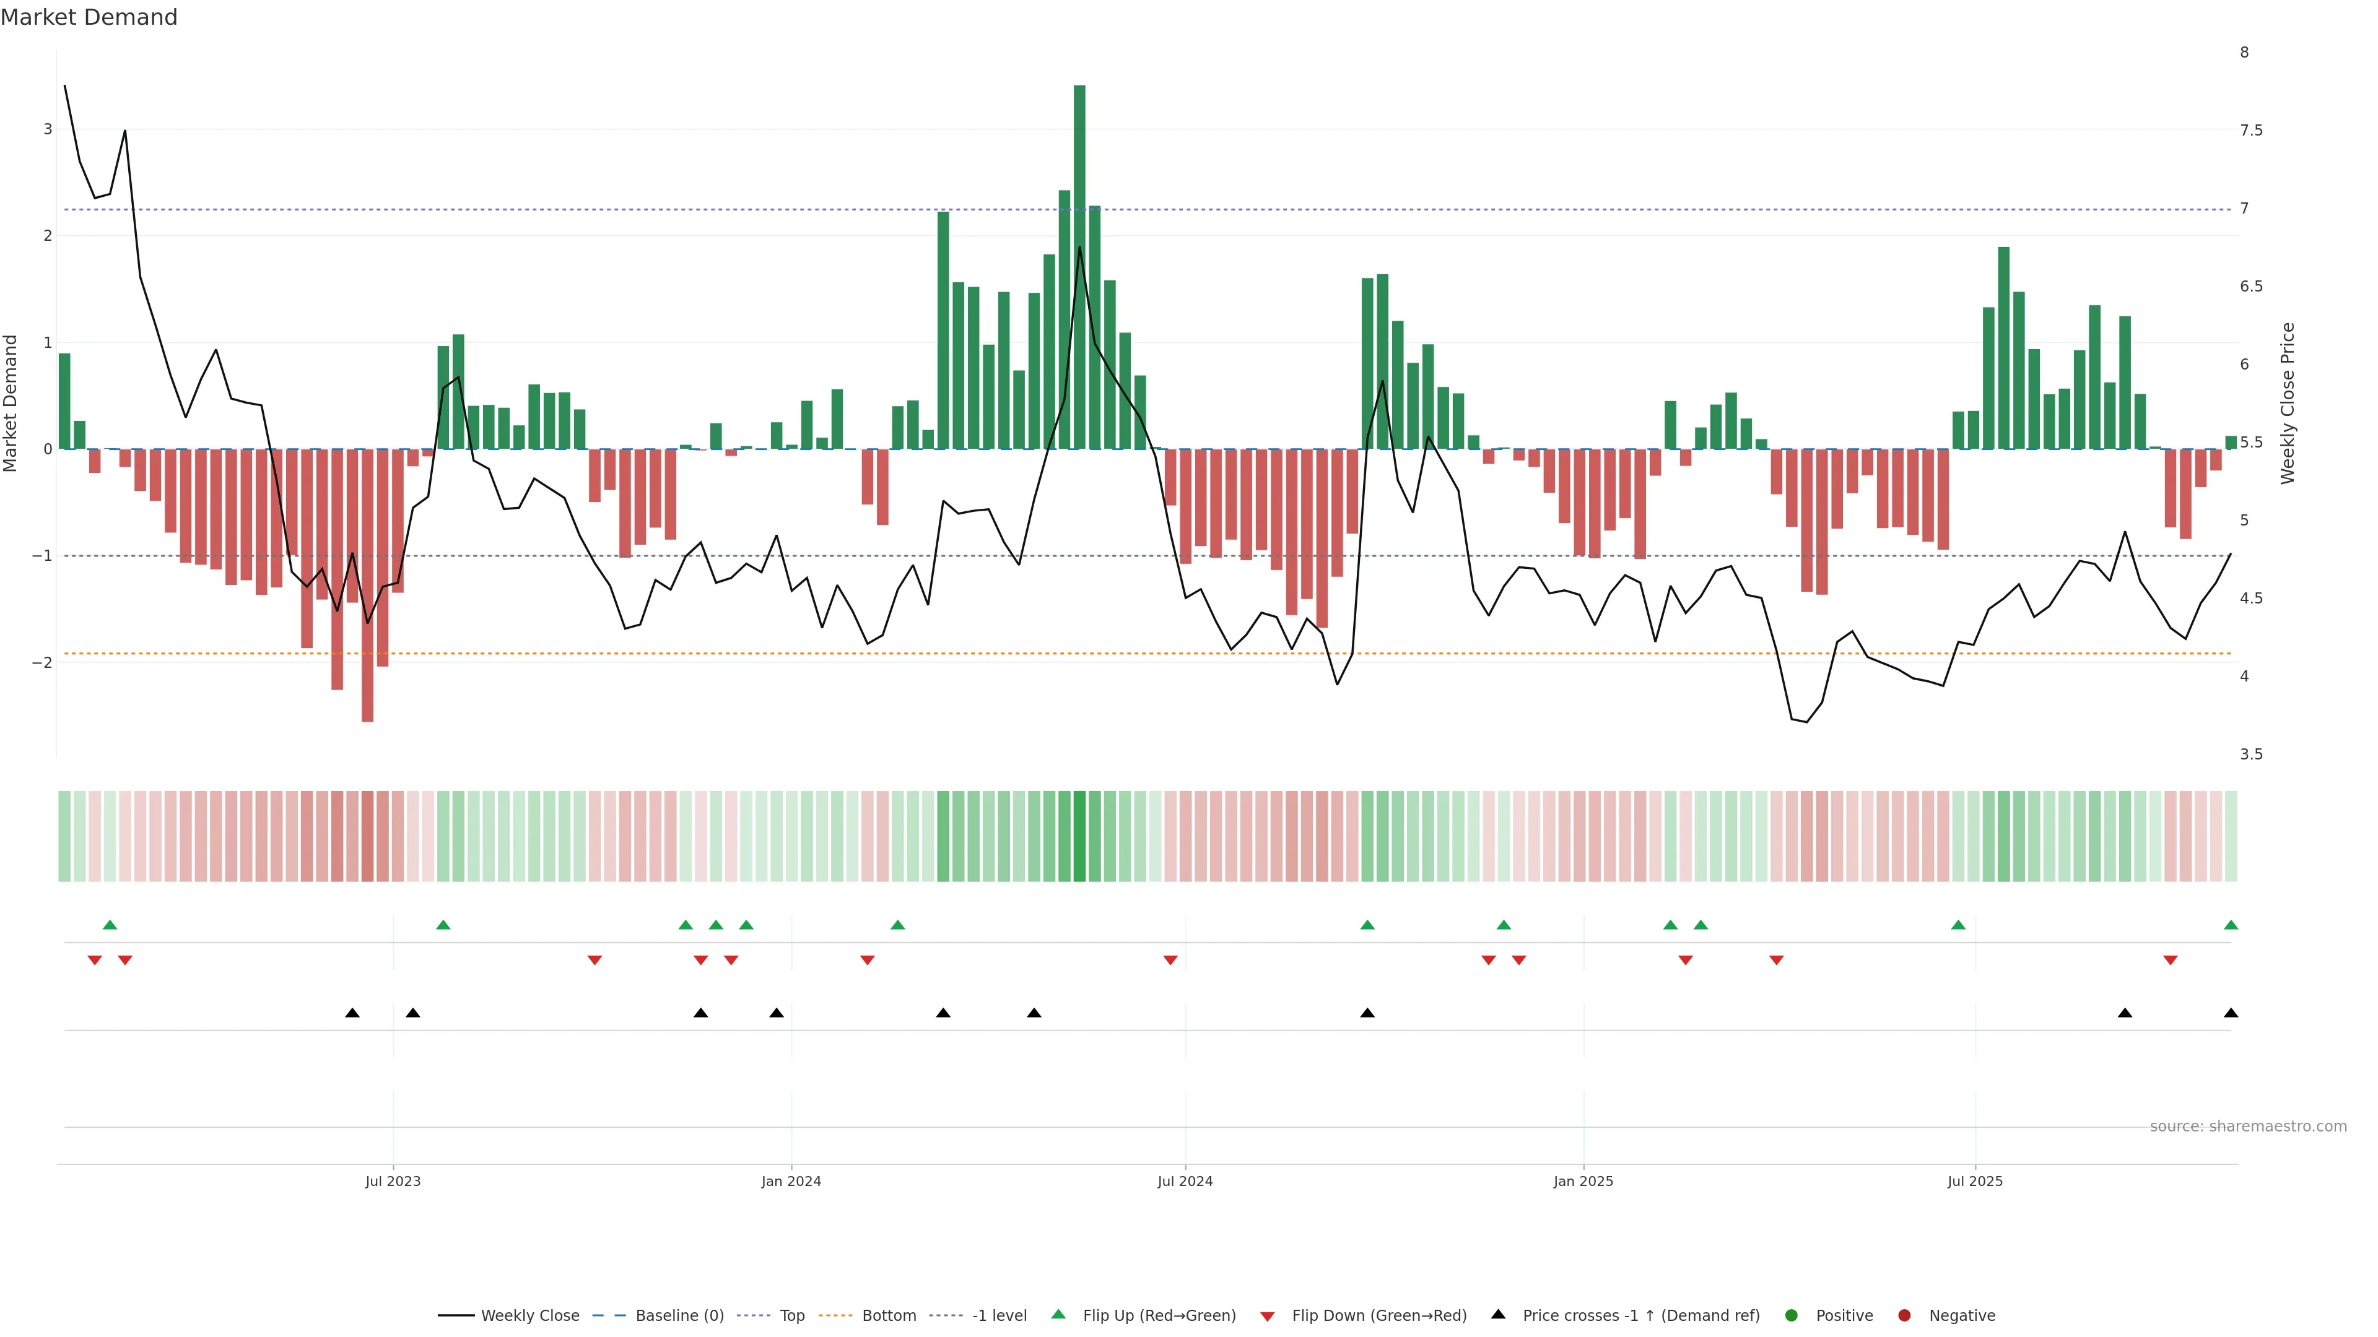Click the Jan 2024 x-axis label
The image size is (2378, 1337).
pos(791,1181)
